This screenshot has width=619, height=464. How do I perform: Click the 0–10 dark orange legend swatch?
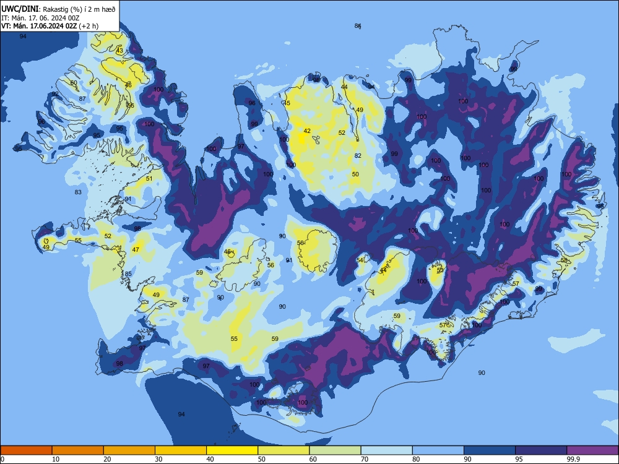[26, 450]
